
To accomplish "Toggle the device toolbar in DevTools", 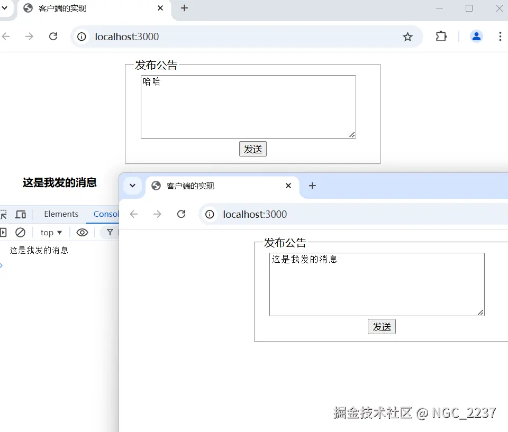I will coord(21,214).
